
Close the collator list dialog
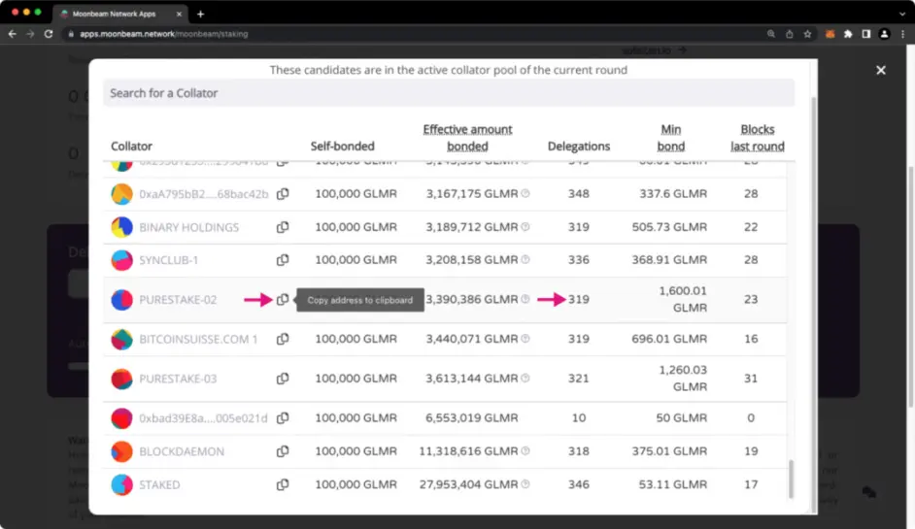pyautogui.click(x=881, y=70)
